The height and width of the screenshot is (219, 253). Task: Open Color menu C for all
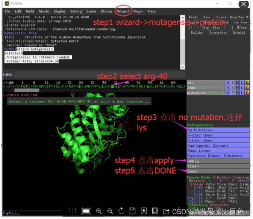247,83
